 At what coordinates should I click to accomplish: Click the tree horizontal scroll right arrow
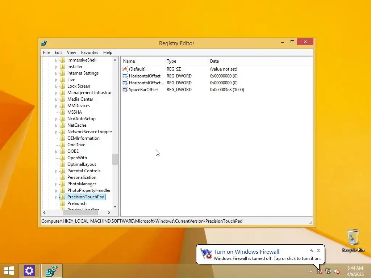tap(109, 212)
